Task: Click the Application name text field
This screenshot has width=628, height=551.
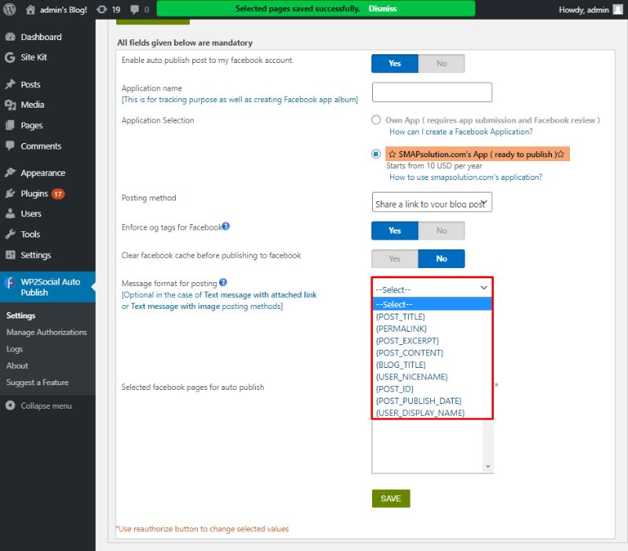Action: 432,92
